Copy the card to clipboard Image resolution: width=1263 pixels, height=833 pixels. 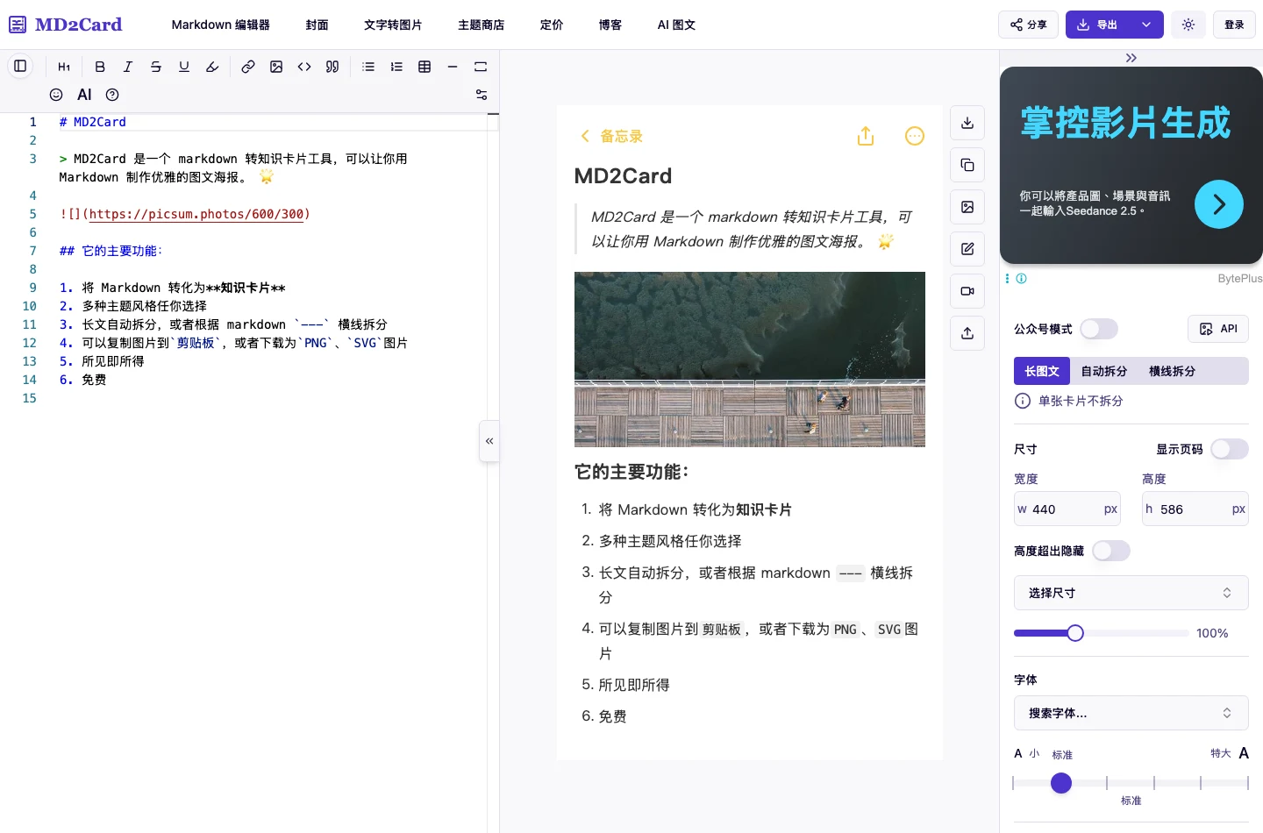coord(967,165)
